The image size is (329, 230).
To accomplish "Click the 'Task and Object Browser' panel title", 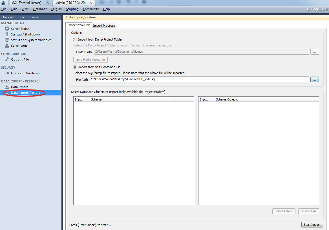I will coord(21,17).
